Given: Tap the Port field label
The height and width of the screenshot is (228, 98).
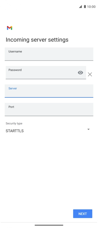Looking at the screenshot, I should 11,107.
